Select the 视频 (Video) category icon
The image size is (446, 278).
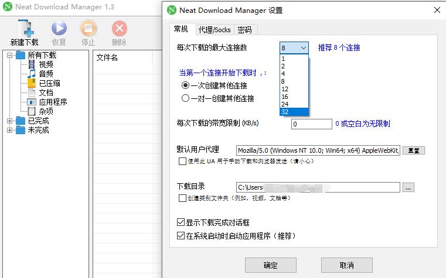(32, 64)
